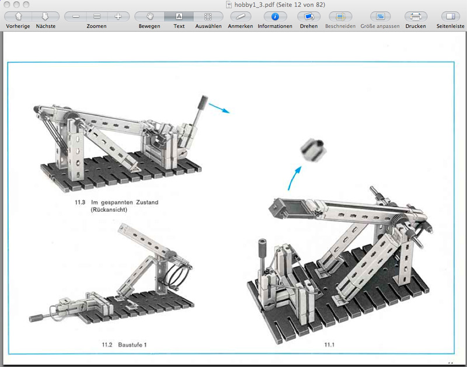
Task: Click the caption '11.2 Baustufe 1'
Action: [124, 345]
